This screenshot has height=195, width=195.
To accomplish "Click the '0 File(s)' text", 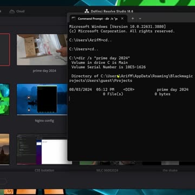I will coord(113,94).
